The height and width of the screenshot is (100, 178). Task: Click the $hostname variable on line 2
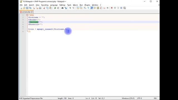click(x=33, y=17)
